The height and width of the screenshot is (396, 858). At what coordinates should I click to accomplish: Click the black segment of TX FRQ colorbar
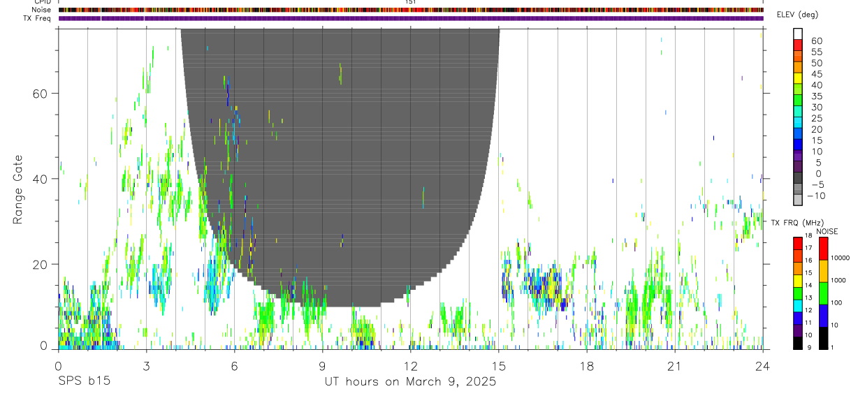pyautogui.click(x=798, y=343)
